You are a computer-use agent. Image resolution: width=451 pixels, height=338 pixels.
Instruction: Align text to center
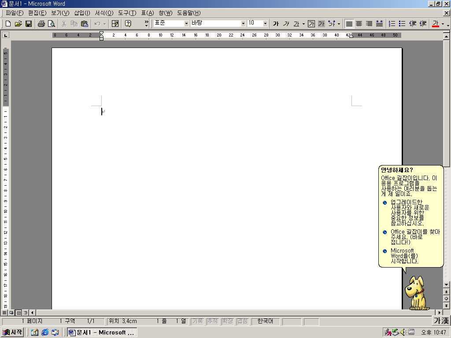(359, 24)
